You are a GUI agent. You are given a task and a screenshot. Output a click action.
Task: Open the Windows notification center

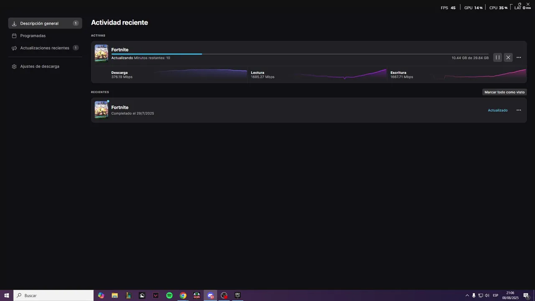[526, 296]
